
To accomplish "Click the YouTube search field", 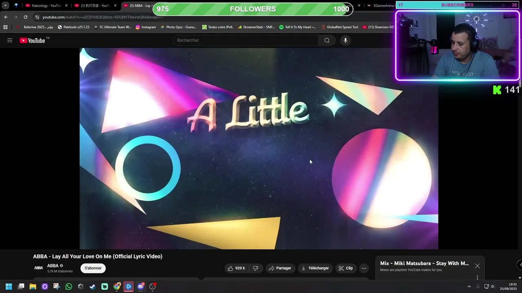I will (246, 40).
